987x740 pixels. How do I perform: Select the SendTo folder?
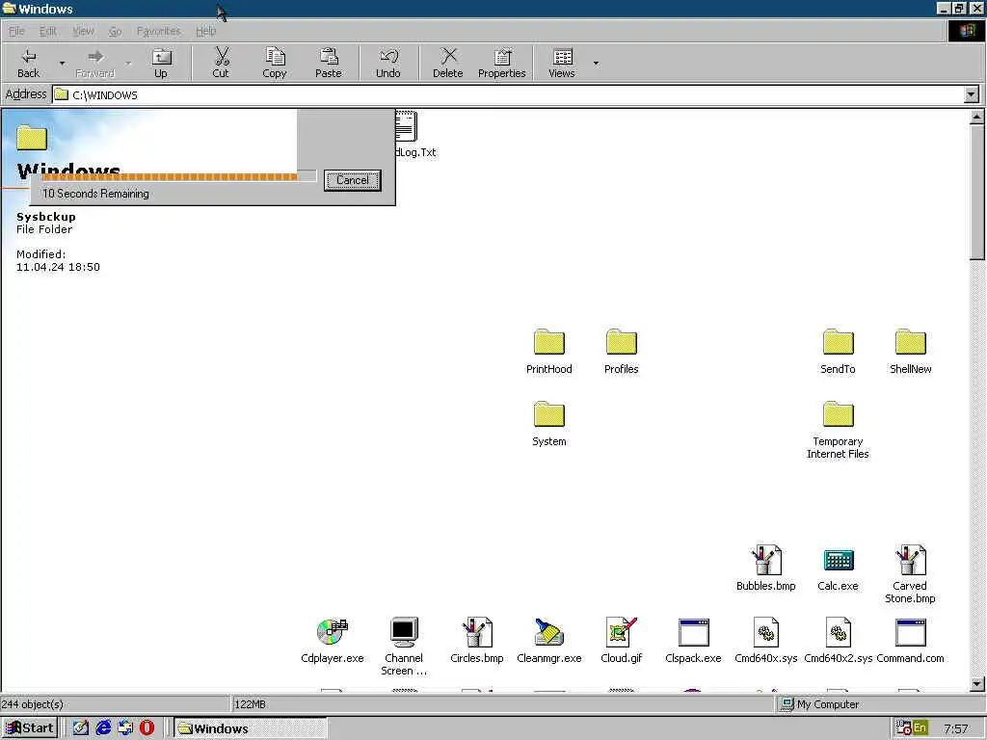[x=838, y=353]
